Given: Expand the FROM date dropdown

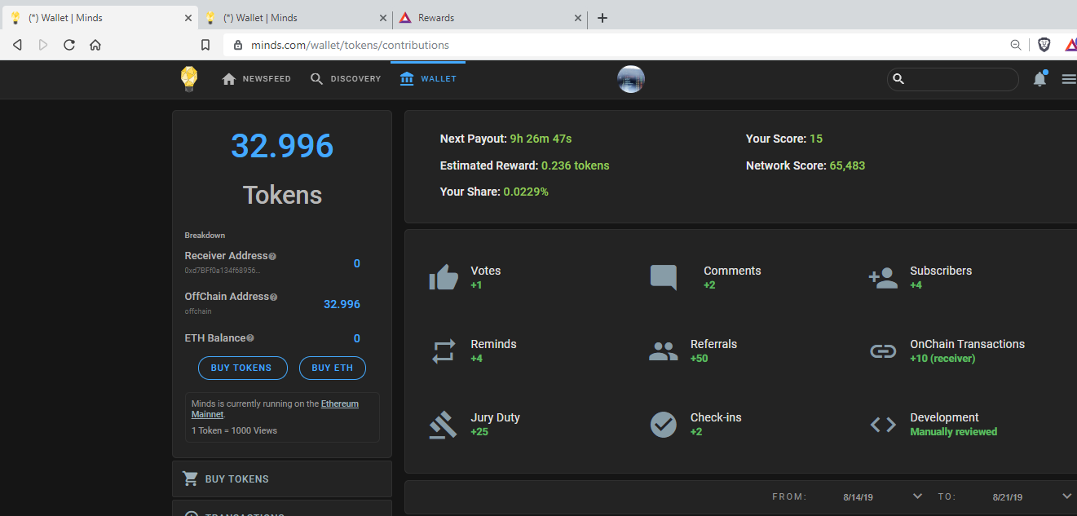Looking at the screenshot, I should (917, 496).
